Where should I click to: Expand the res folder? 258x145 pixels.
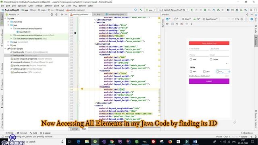[8, 45]
